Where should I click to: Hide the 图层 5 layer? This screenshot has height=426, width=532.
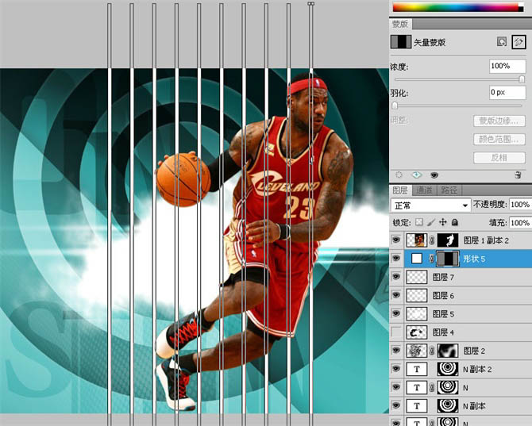pyautogui.click(x=396, y=313)
